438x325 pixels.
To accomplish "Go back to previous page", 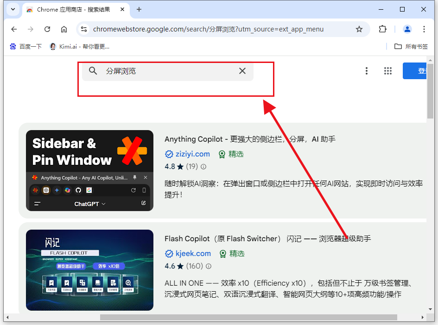I will (x=14, y=29).
